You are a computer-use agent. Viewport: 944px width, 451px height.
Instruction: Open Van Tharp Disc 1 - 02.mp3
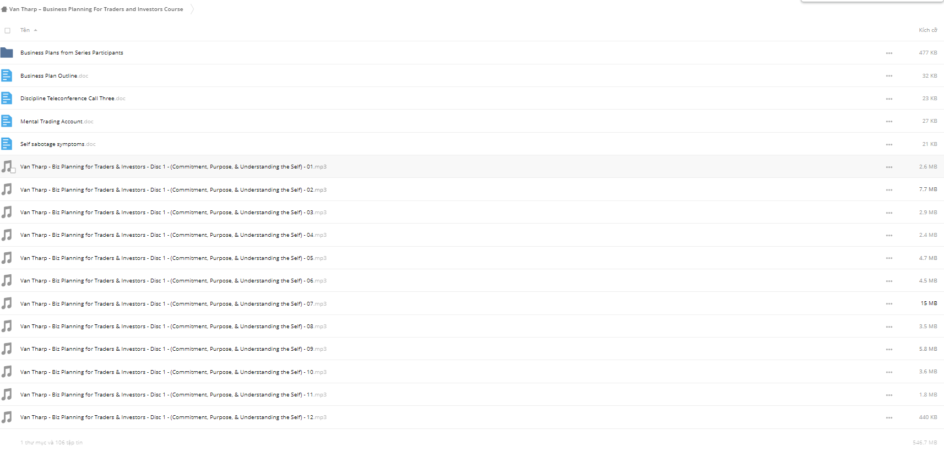click(x=173, y=190)
